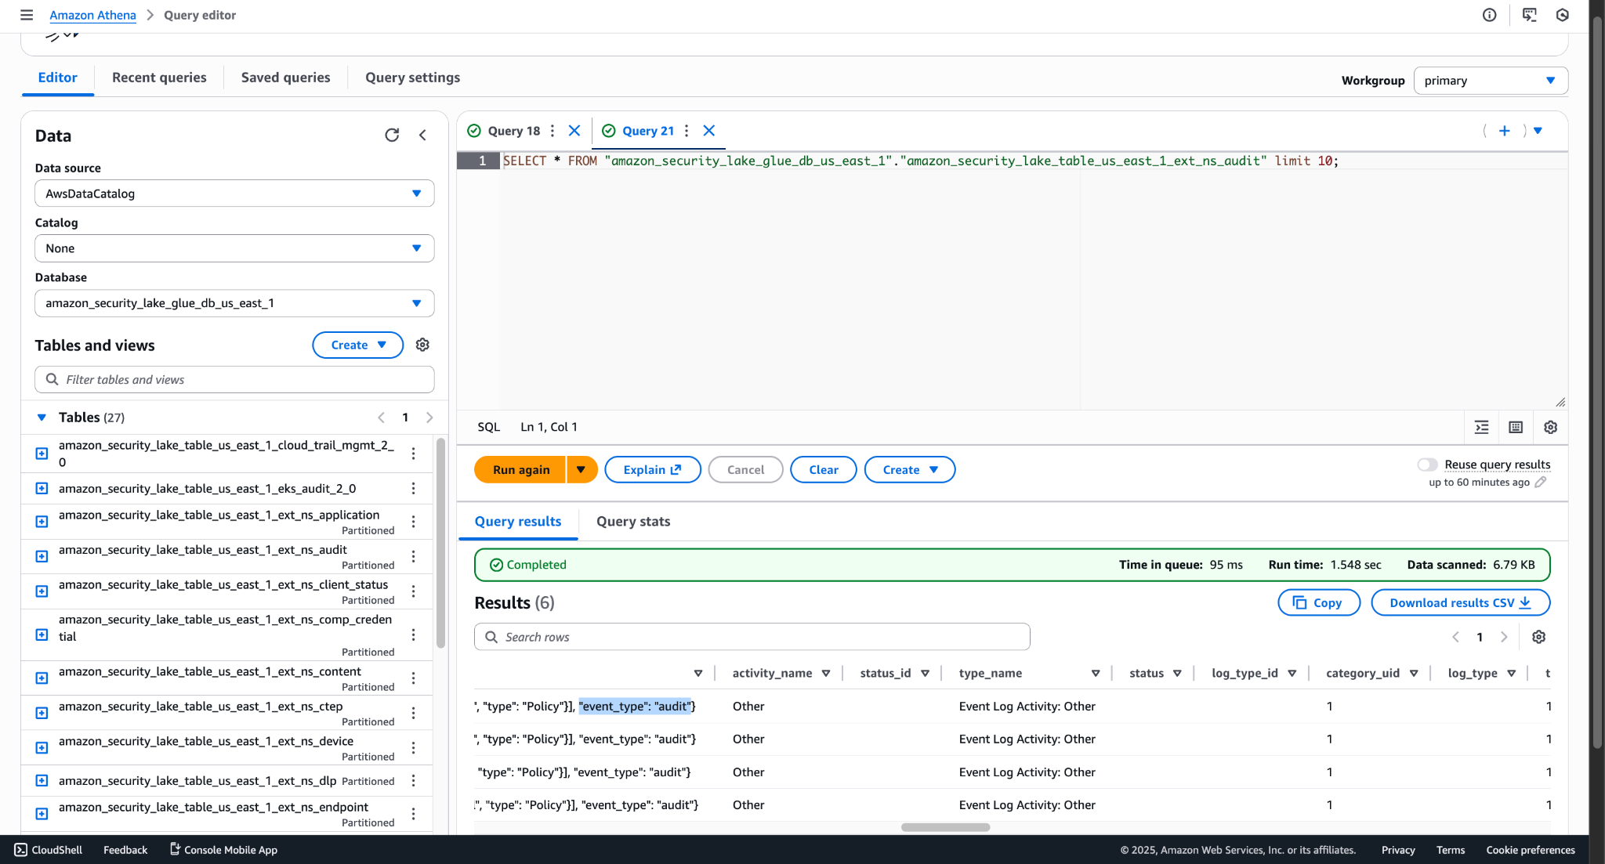
Task: Go to next page of tables list
Action: click(x=429, y=418)
